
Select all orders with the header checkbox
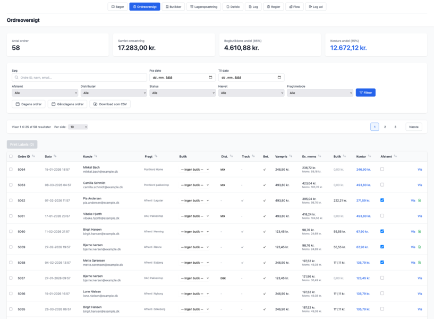[11, 156]
